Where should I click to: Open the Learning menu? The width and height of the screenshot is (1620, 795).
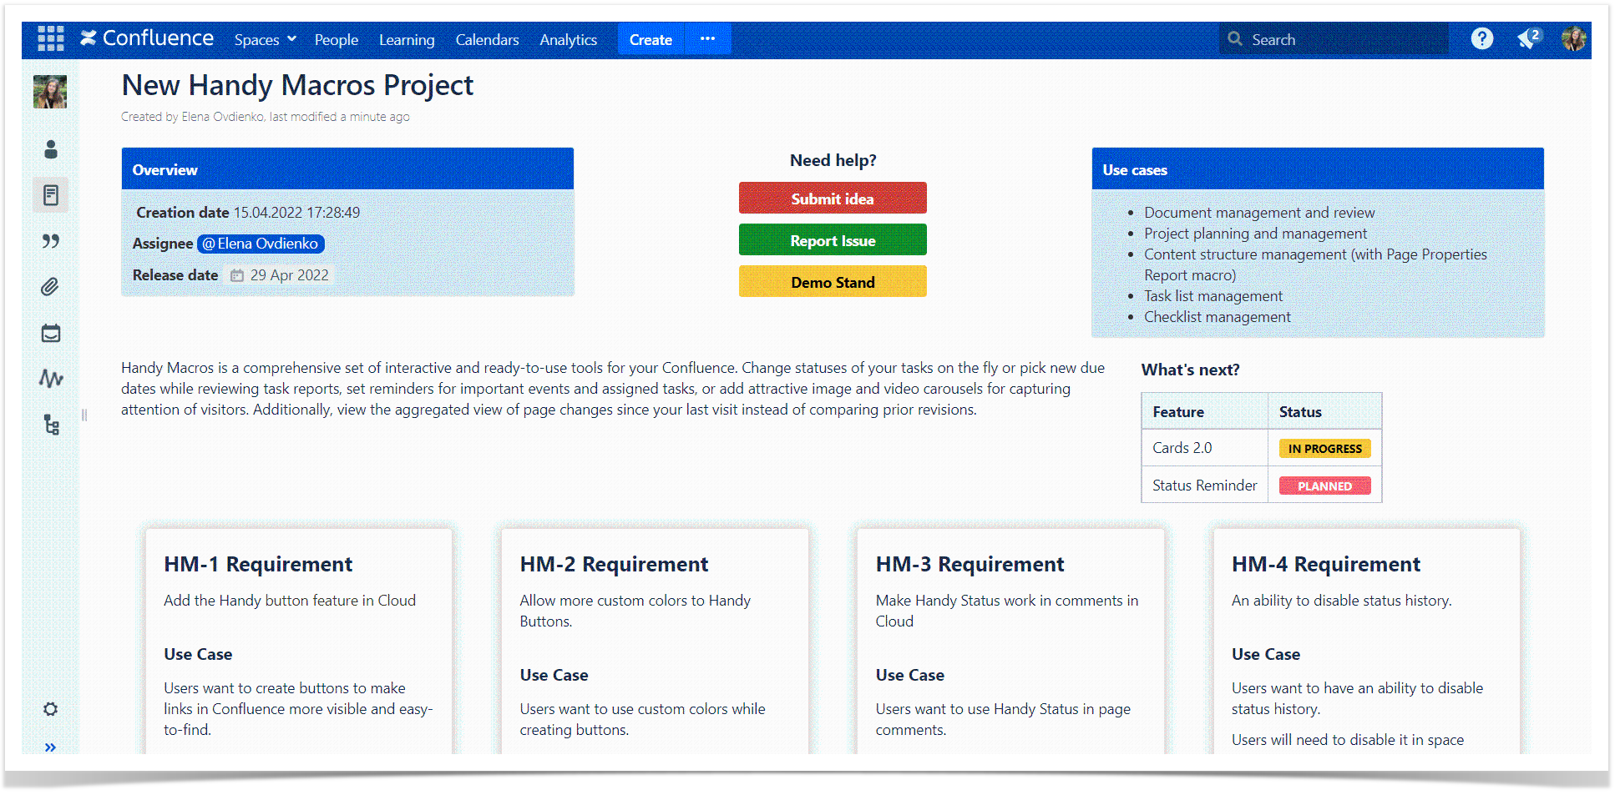407,39
